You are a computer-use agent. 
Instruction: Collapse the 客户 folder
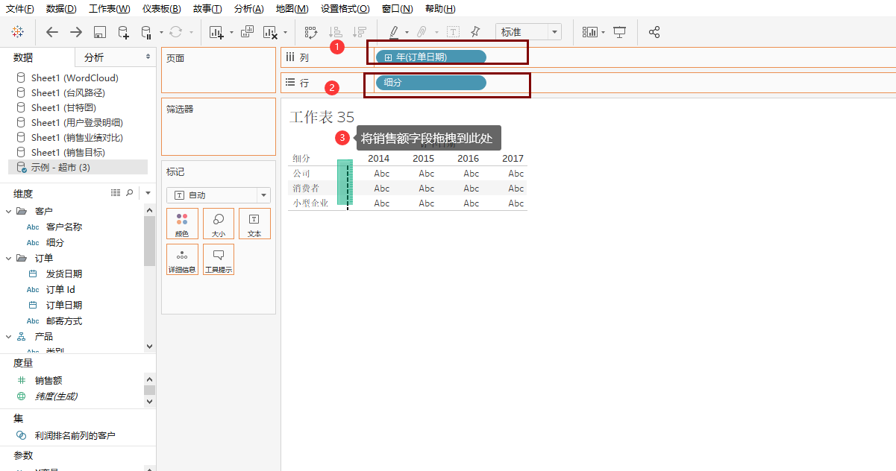tap(9, 211)
